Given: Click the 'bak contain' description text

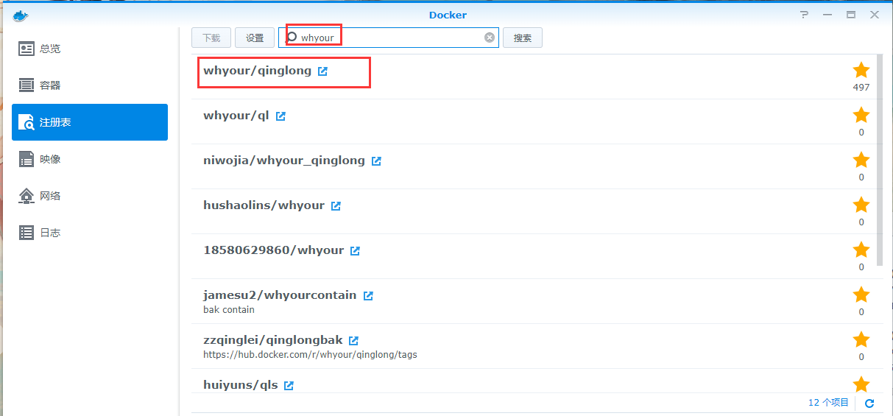Looking at the screenshot, I should pos(229,310).
